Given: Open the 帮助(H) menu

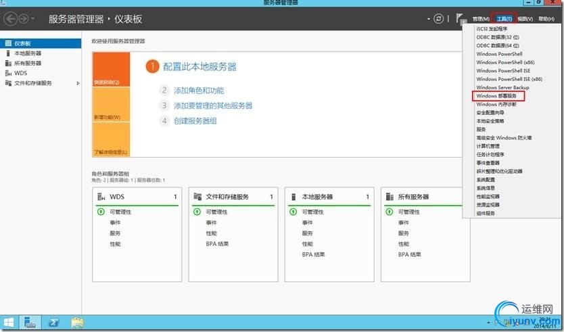Looking at the screenshot, I should point(546,19).
